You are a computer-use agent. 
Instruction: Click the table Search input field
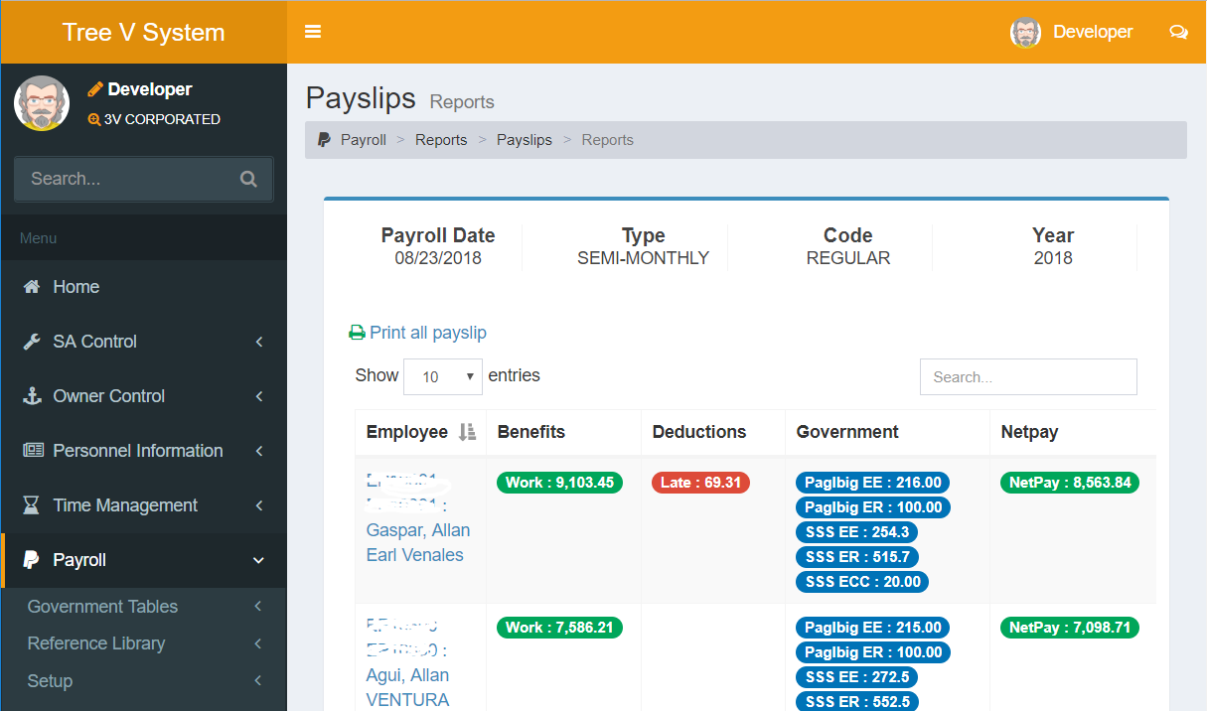[x=1028, y=377]
